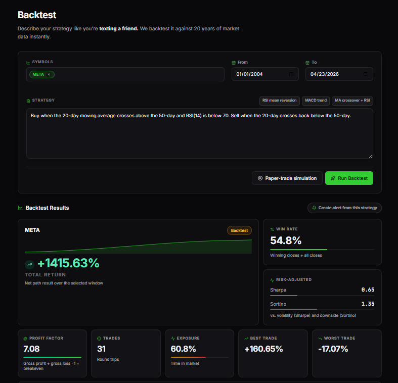
Task: Click the win rate progress bar
Action: coord(322,250)
